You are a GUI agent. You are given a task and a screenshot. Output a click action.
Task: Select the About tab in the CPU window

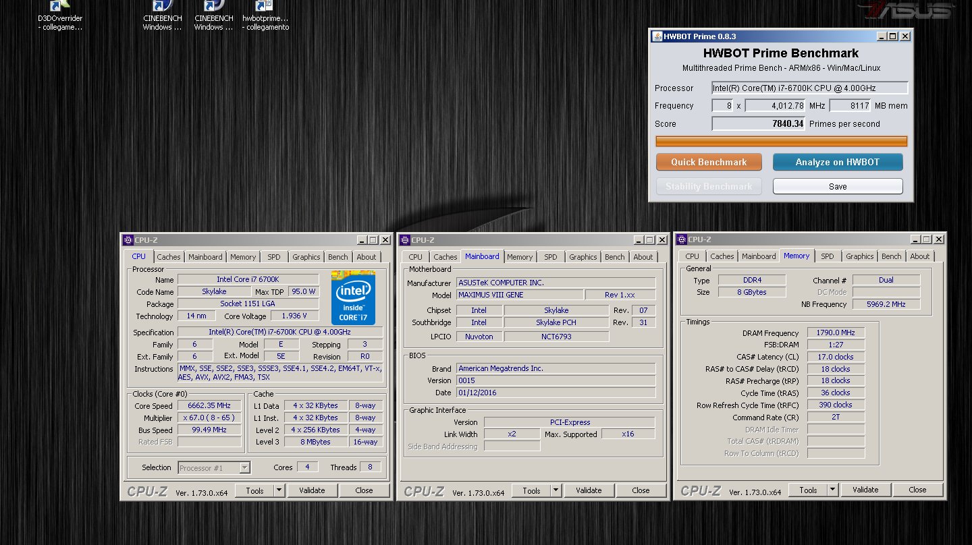(367, 257)
